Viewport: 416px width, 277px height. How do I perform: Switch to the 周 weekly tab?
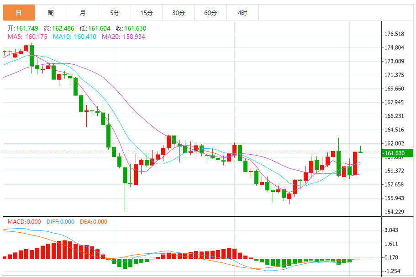(51, 12)
